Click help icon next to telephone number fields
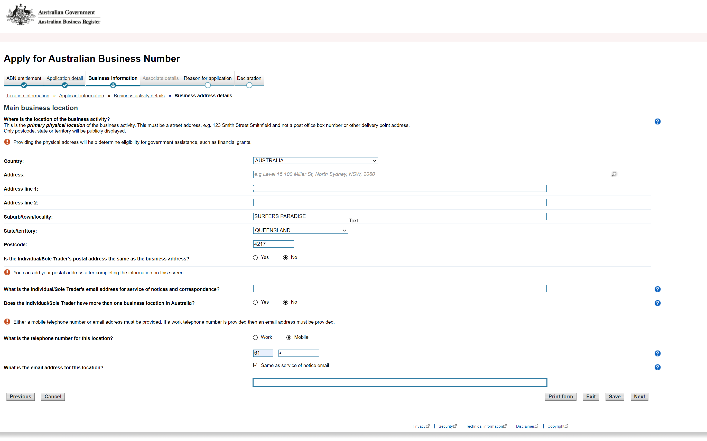The height and width of the screenshot is (441, 707). click(x=657, y=353)
